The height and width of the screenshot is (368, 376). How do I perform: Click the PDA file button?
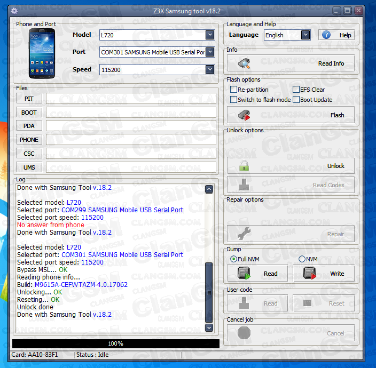point(29,126)
